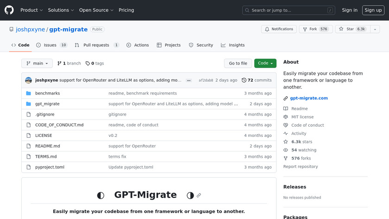Viewport: 389px width, 219px height.
Task: Open the gpt-migrate.com link
Action: point(309,98)
